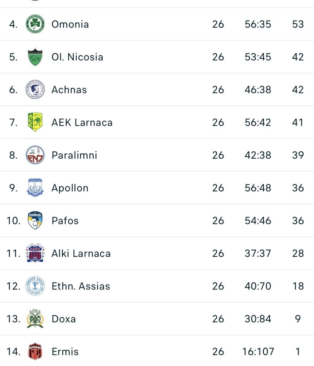Select the AEK Larnaca team name

82,123
